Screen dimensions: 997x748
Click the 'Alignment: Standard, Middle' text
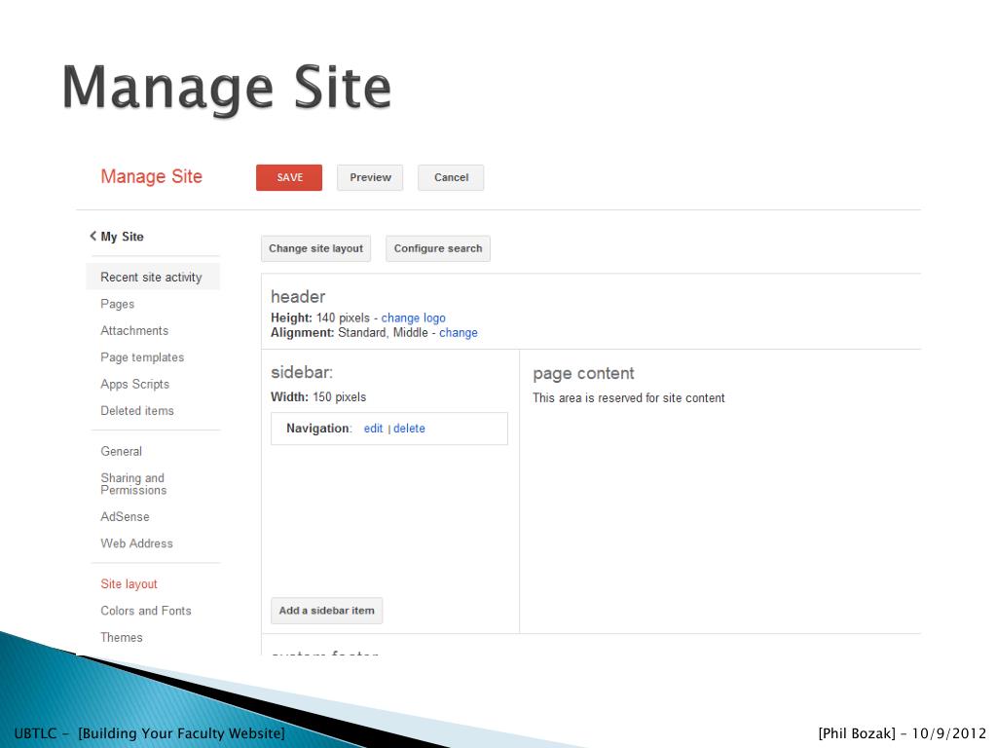point(350,333)
